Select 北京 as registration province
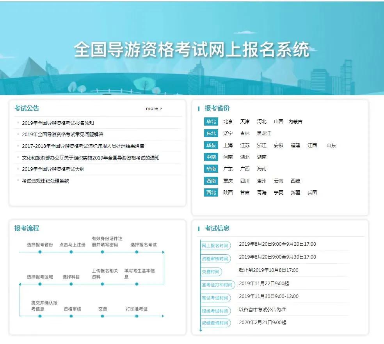The height and width of the screenshot is (344, 384). [228, 121]
